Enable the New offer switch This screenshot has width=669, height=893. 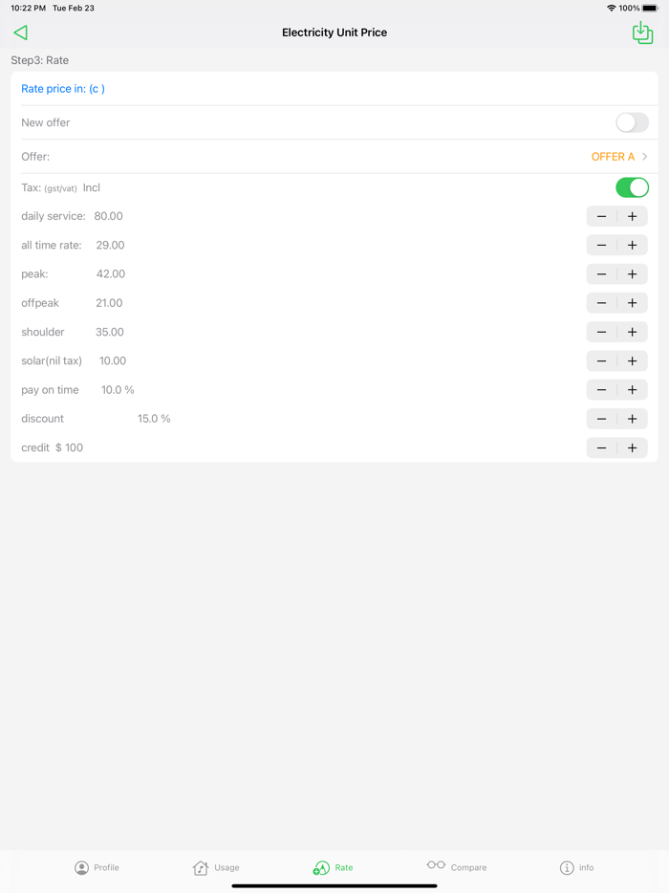(631, 122)
